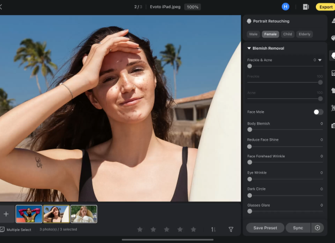
Task: Rate the photo with the first star
Action: (140, 229)
